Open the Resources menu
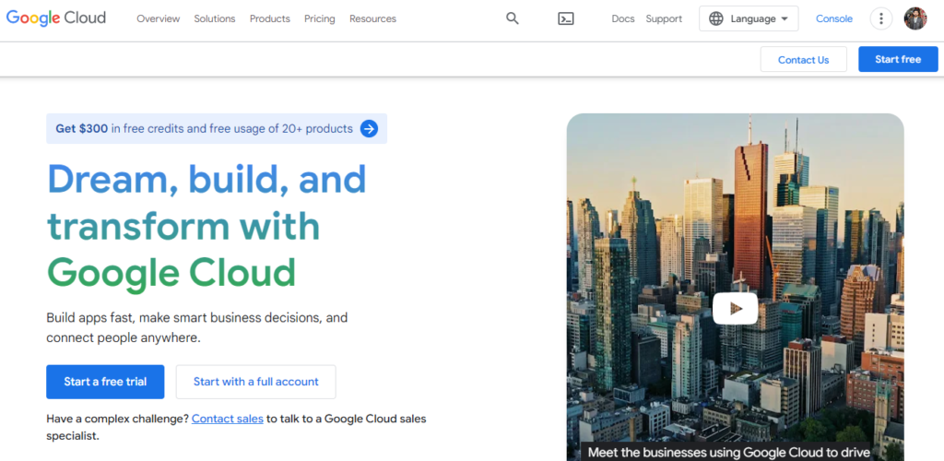Viewport: 944px width, 461px height. point(372,18)
